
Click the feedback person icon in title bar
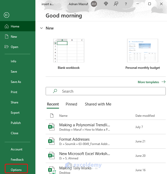click(116, 4)
